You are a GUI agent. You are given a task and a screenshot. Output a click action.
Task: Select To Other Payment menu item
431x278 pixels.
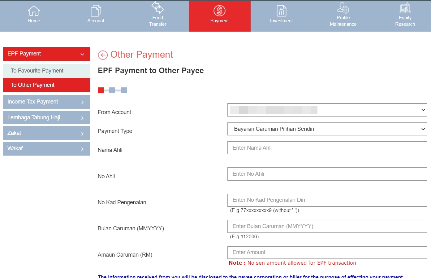tap(46, 85)
